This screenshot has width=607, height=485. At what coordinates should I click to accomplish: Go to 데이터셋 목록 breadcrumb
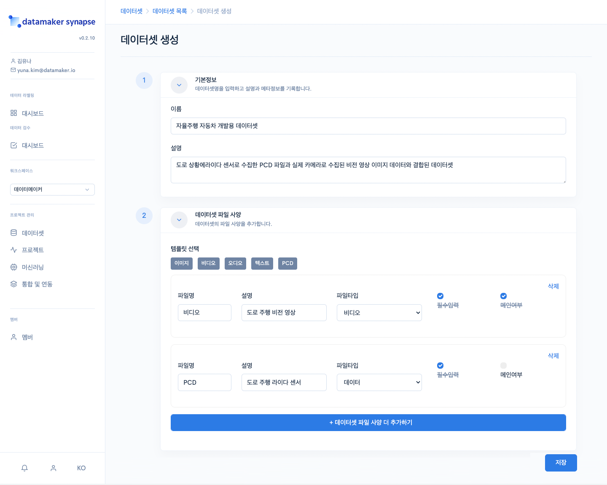[169, 11]
